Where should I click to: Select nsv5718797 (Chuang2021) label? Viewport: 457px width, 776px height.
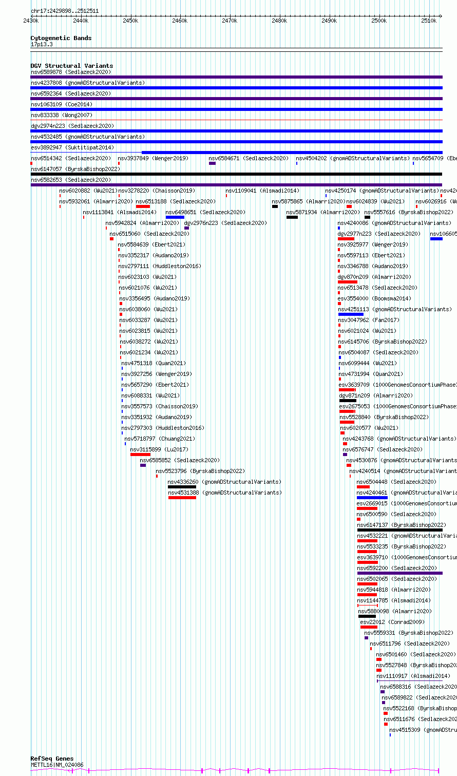160,439
